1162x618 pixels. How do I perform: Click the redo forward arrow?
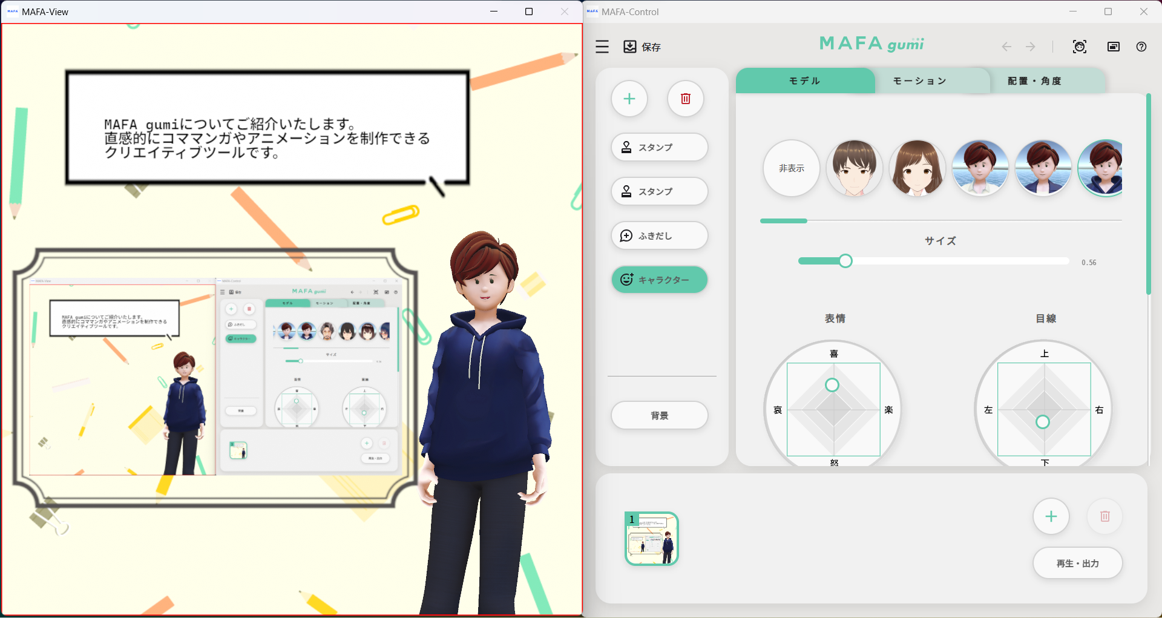coord(1031,47)
